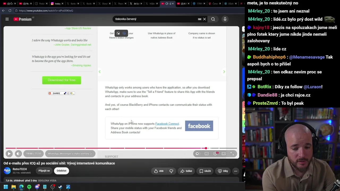Clear the YouTube search query
This screenshot has width=340, height=191.
click(x=205, y=19)
